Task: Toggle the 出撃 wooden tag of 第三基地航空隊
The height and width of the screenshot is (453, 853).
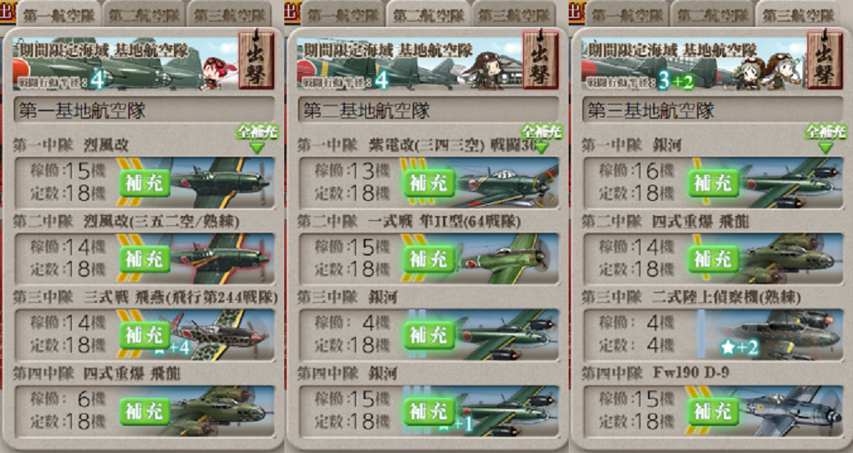Action: point(824,61)
